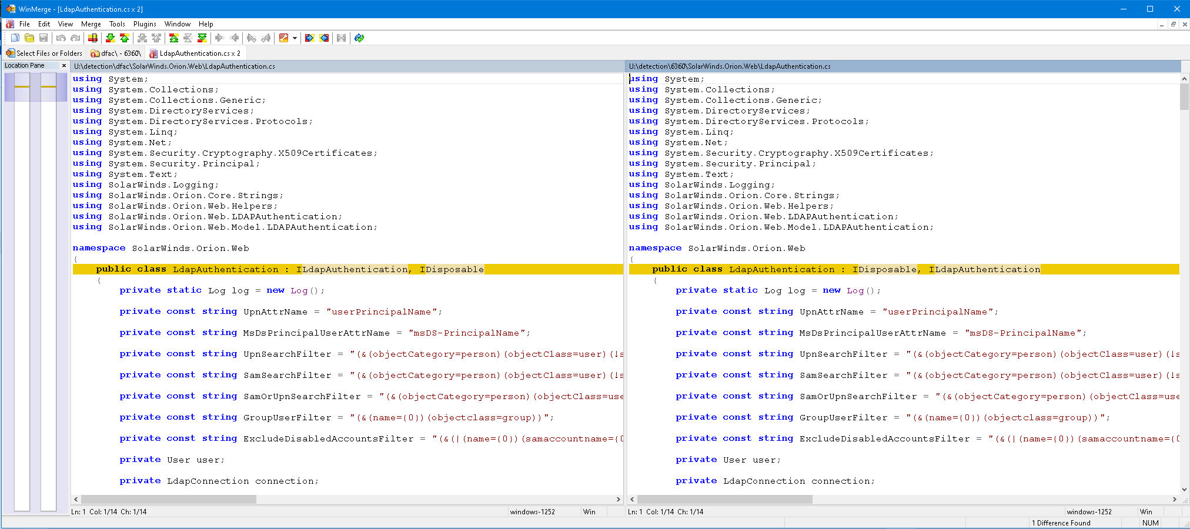
Task: Click the right file path header
Action: pyautogui.click(x=730, y=66)
